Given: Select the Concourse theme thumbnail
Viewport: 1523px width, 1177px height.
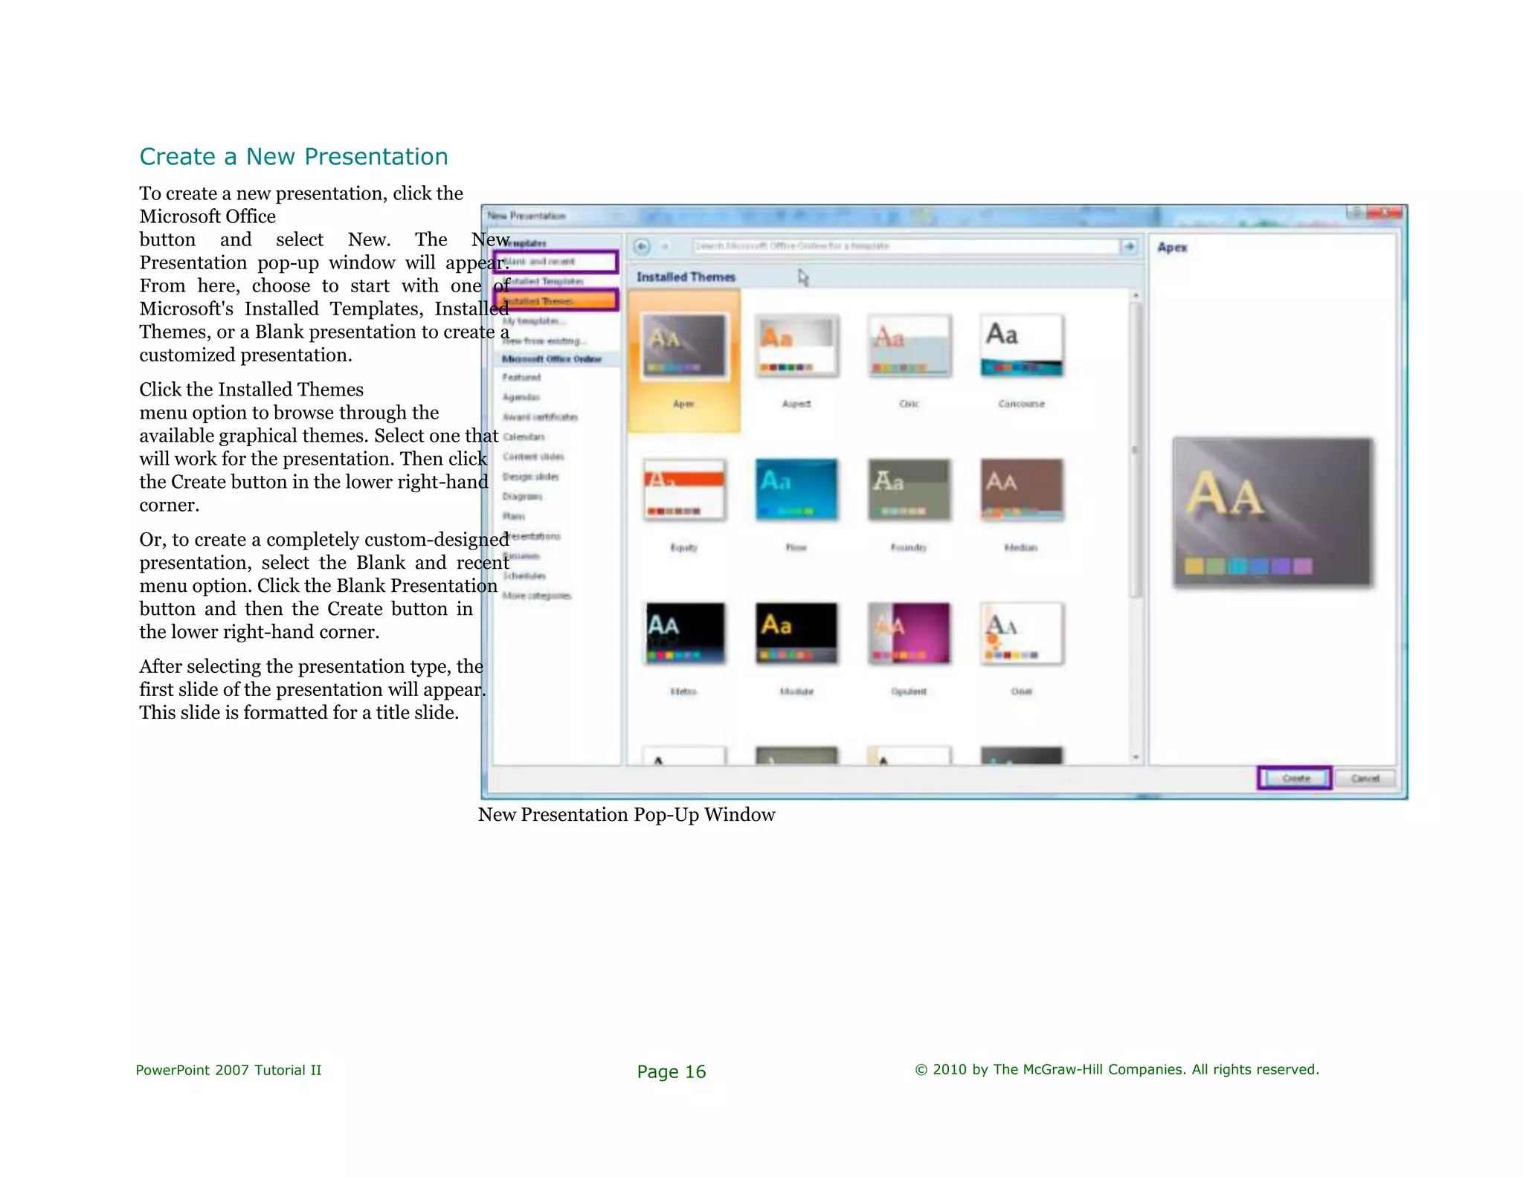Looking at the screenshot, I should [x=1021, y=346].
